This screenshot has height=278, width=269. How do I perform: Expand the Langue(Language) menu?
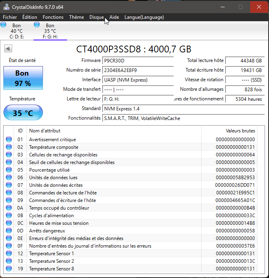[144, 17]
